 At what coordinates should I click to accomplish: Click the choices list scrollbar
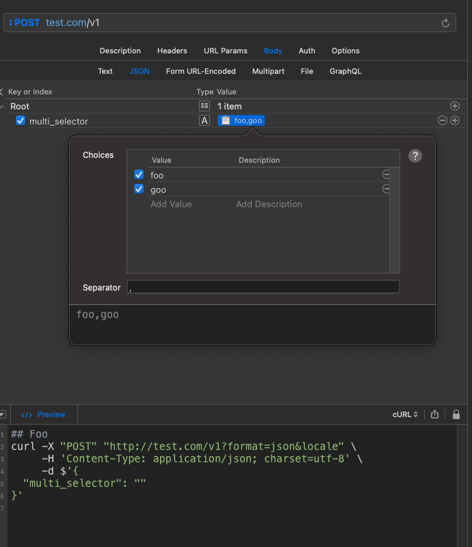coord(395,220)
